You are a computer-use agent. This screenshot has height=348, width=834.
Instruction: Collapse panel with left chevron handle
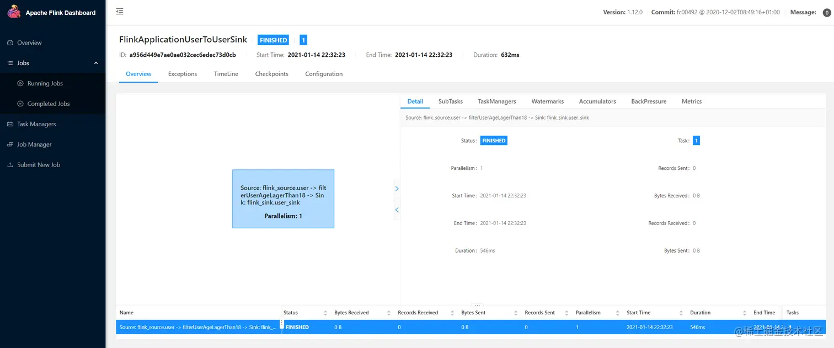click(397, 210)
